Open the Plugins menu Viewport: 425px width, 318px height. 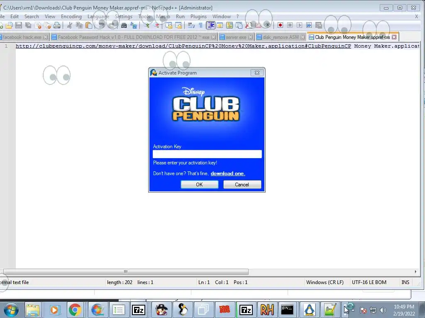click(198, 17)
